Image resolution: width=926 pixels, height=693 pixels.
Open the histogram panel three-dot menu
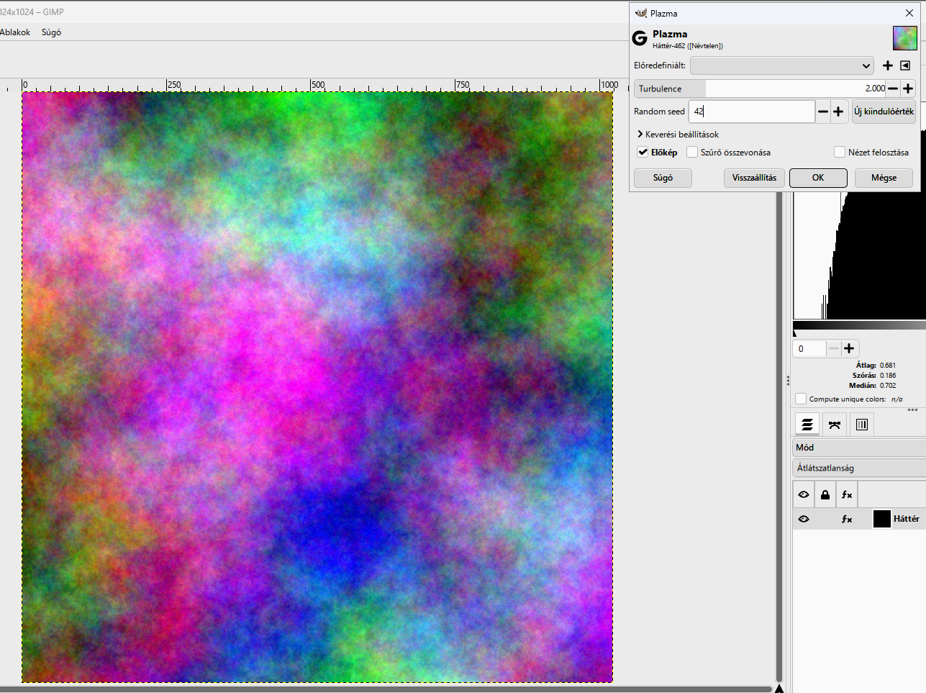pyautogui.click(x=912, y=409)
